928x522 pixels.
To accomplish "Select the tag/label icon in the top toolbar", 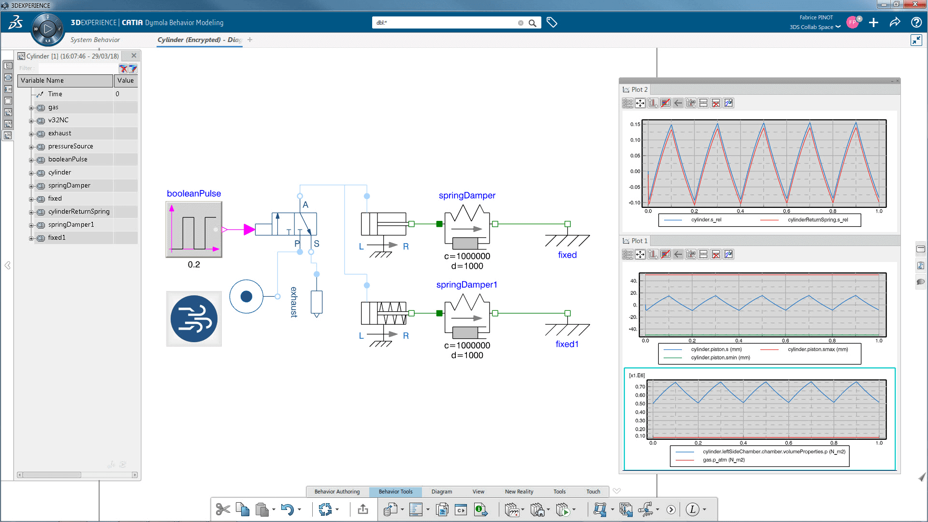I will click(551, 23).
